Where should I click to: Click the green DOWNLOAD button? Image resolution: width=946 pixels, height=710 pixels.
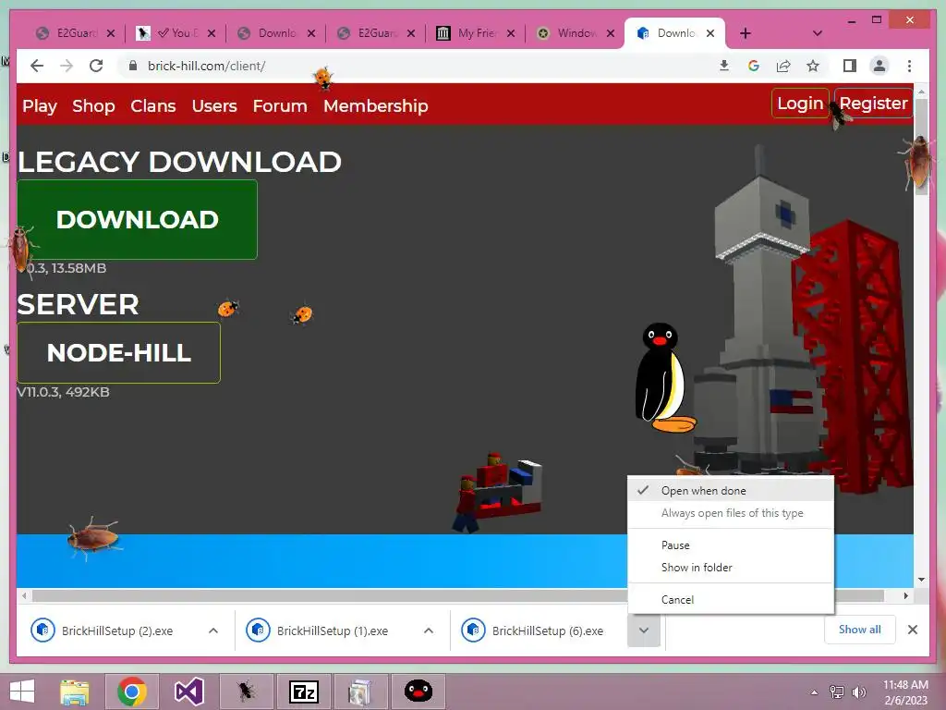pyautogui.click(x=137, y=219)
